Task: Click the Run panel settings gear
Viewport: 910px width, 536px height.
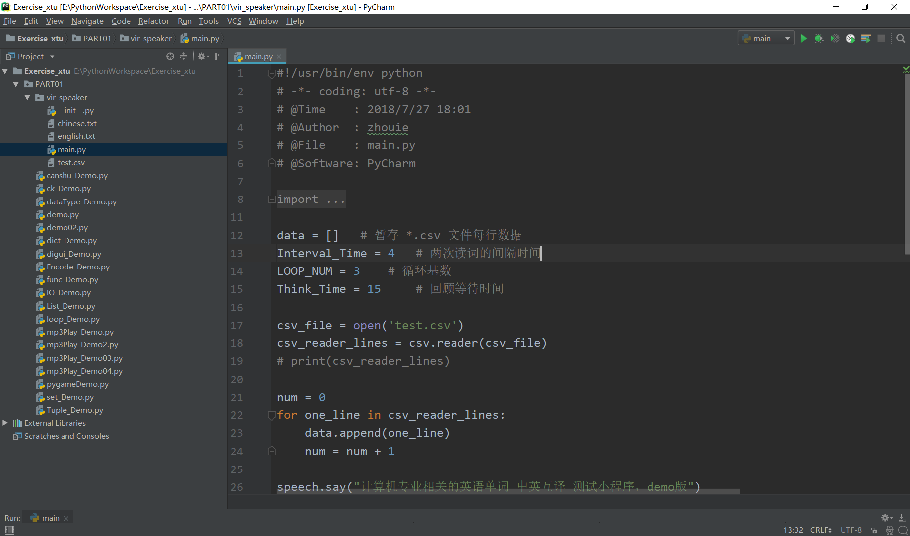Action: pyautogui.click(x=885, y=518)
